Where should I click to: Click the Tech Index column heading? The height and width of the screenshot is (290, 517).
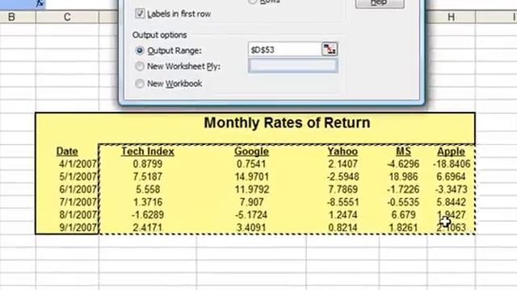[x=148, y=151]
